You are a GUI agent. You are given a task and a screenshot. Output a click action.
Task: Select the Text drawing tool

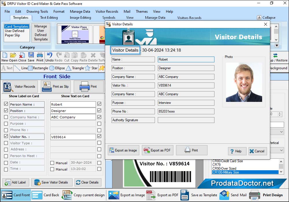pos(7,68)
